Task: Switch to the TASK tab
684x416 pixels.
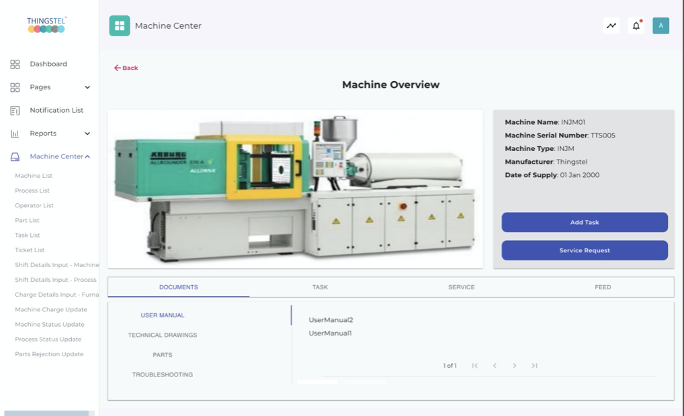Action: click(320, 287)
